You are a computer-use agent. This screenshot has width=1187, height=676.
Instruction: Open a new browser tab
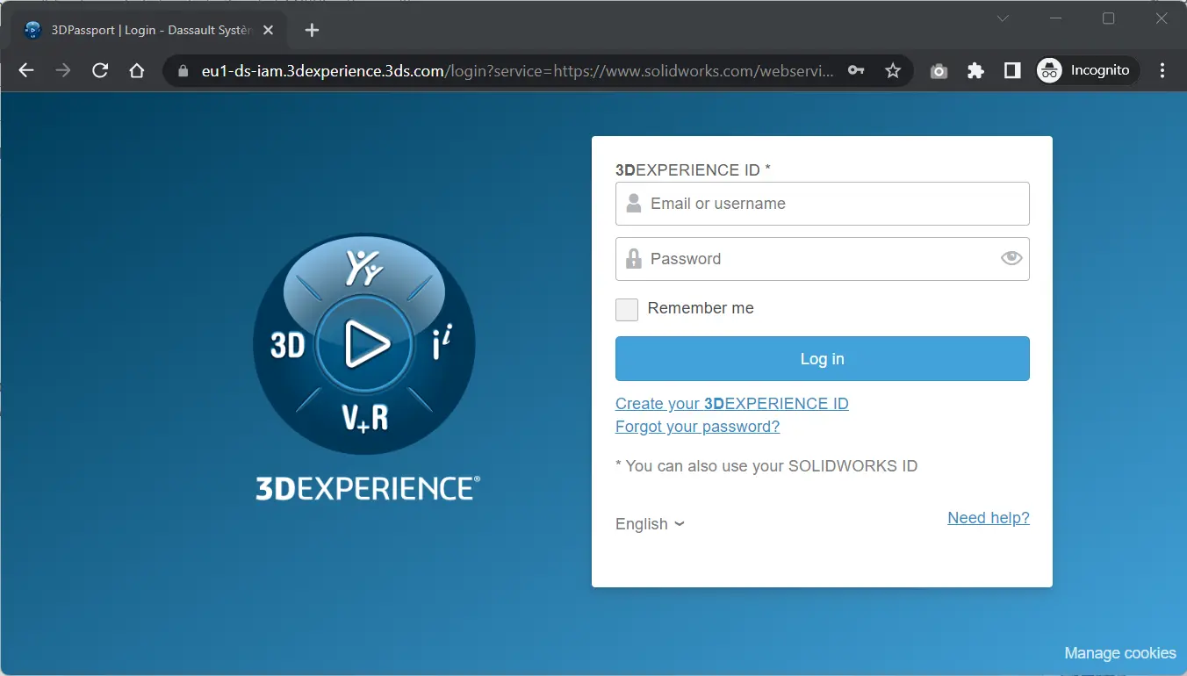coord(312,30)
